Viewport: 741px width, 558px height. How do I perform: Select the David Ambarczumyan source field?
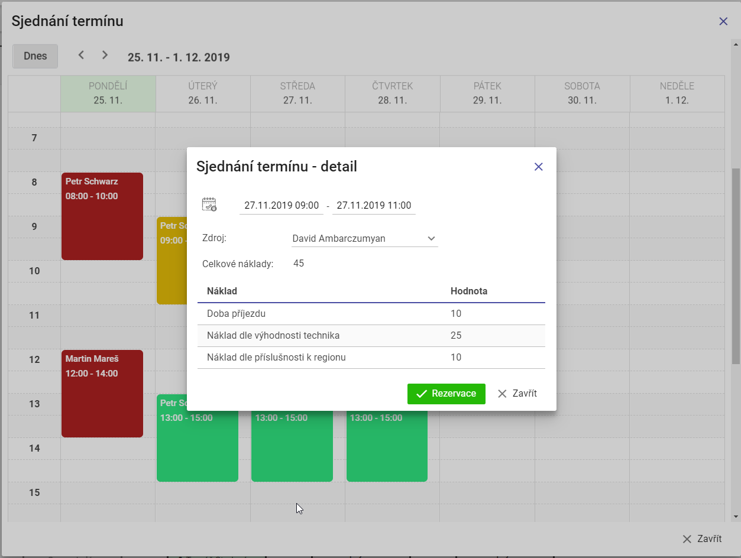click(355, 239)
